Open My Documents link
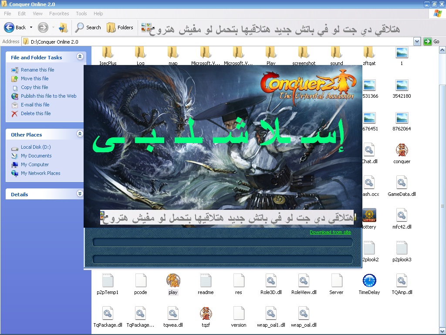This screenshot has width=446, height=335. [x=36, y=156]
